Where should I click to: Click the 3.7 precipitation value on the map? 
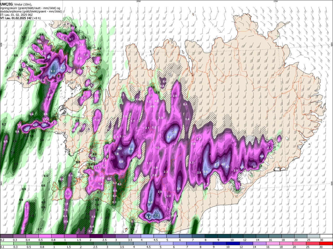tap(255, 167)
